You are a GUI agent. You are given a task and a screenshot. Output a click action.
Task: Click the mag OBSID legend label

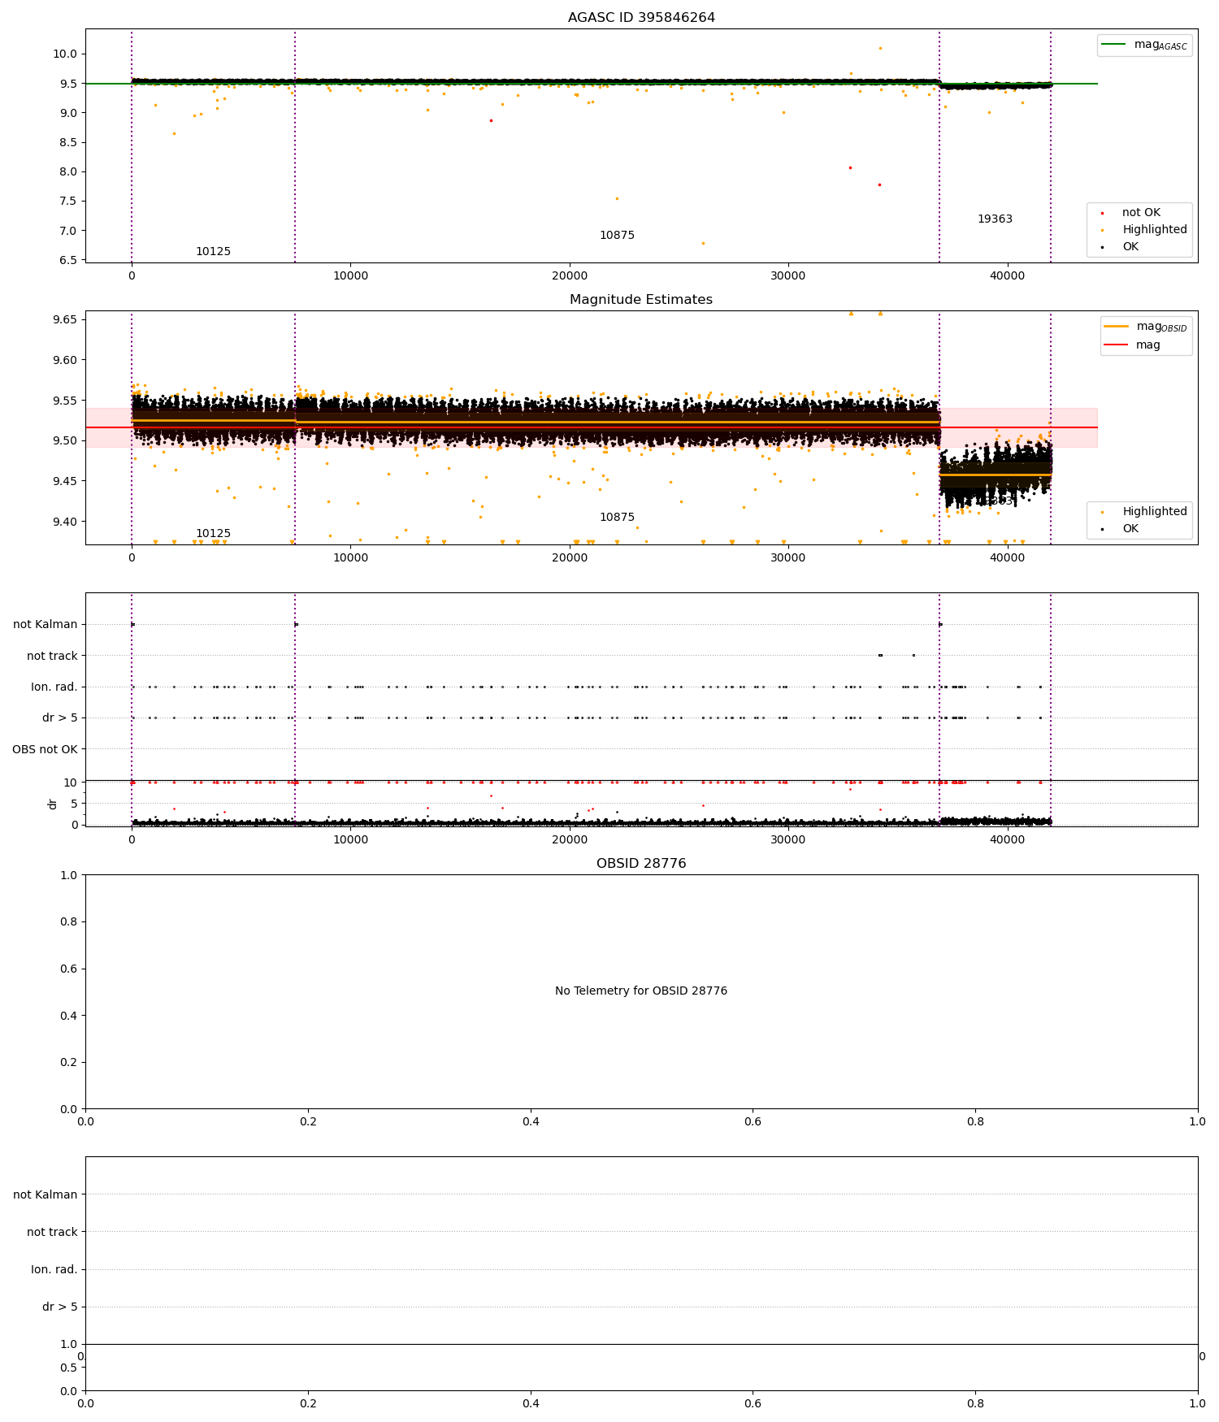1162,327
